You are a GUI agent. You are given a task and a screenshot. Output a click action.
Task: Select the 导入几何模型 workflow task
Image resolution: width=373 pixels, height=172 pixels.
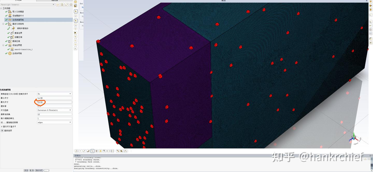click(x=18, y=12)
